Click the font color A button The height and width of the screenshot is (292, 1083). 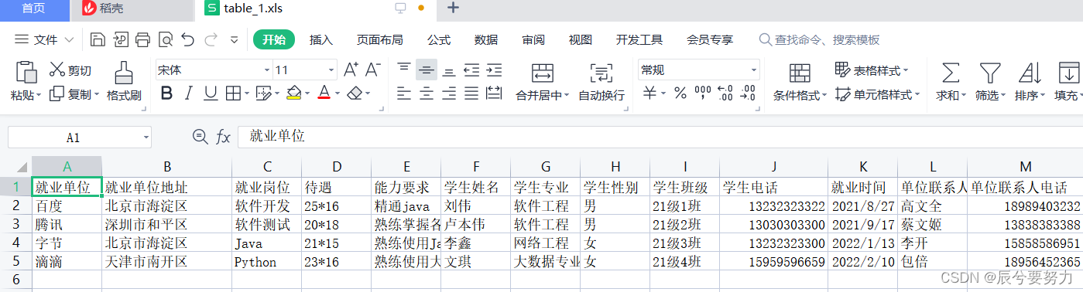[324, 93]
